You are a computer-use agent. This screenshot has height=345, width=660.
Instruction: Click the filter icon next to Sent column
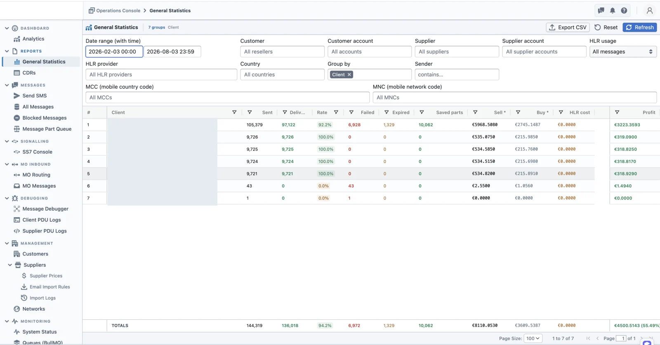[250, 113]
